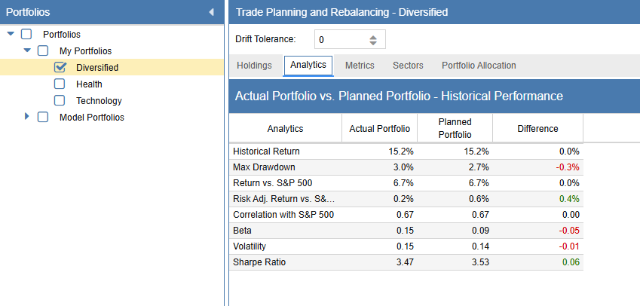The height and width of the screenshot is (306, 640).
Task: Enable the Technology portfolio checkbox
Action: (x=60, y=100)
